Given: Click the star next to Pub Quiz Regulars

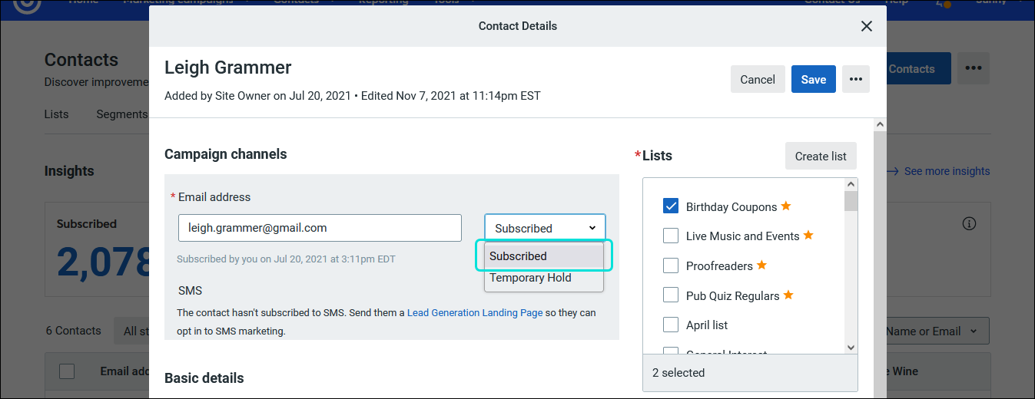Looking at the screenshot, I should (788, 295).
